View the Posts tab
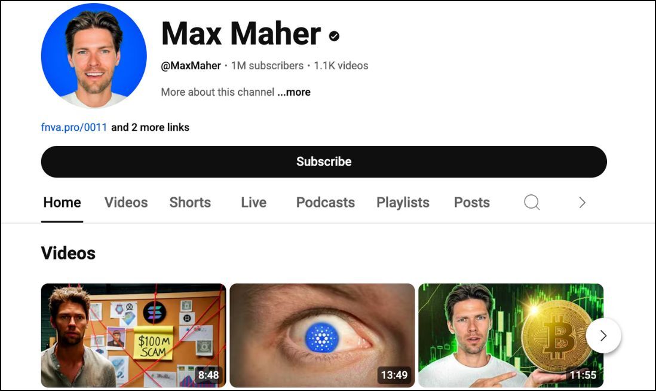This screenshot has width=656, height=391. pyautogui.click(x=472, y=203)
